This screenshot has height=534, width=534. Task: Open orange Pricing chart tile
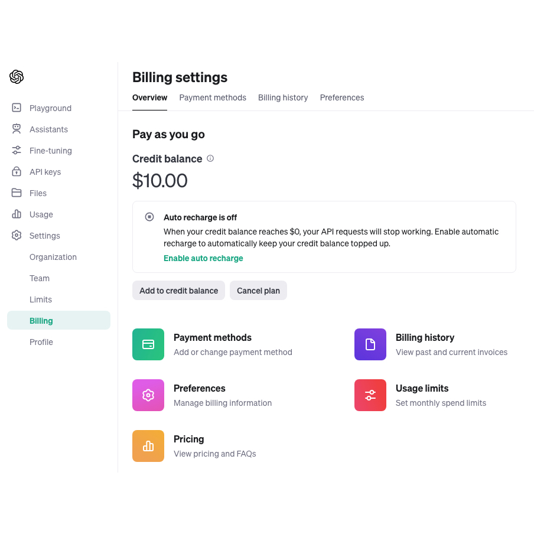[x=148, y=446]
